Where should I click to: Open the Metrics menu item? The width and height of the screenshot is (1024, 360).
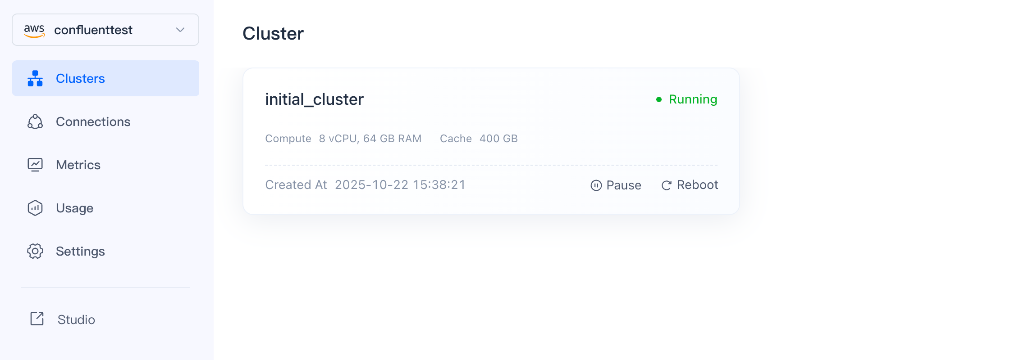(x=78, y=165)
